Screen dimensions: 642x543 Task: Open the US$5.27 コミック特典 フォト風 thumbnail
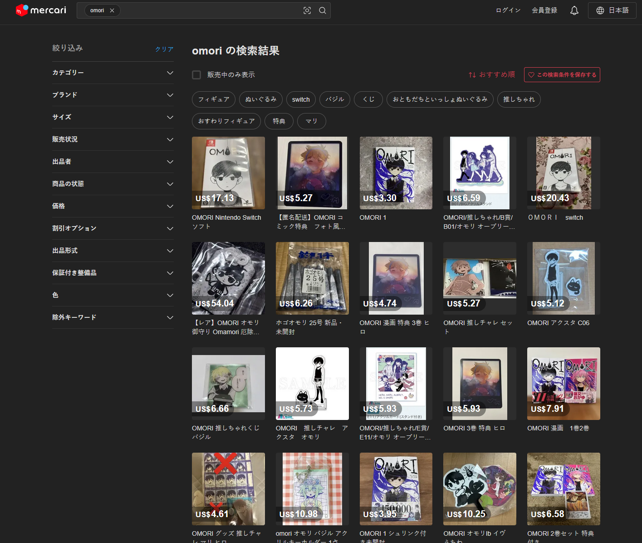(x=312, y=173)
